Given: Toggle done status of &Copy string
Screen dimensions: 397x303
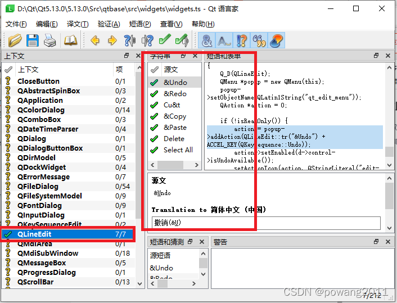Looking at the screenshot, I should 154,116.
